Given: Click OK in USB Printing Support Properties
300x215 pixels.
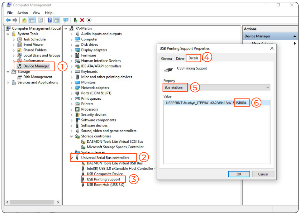Looking at the screenshot, I should point(239,174).
